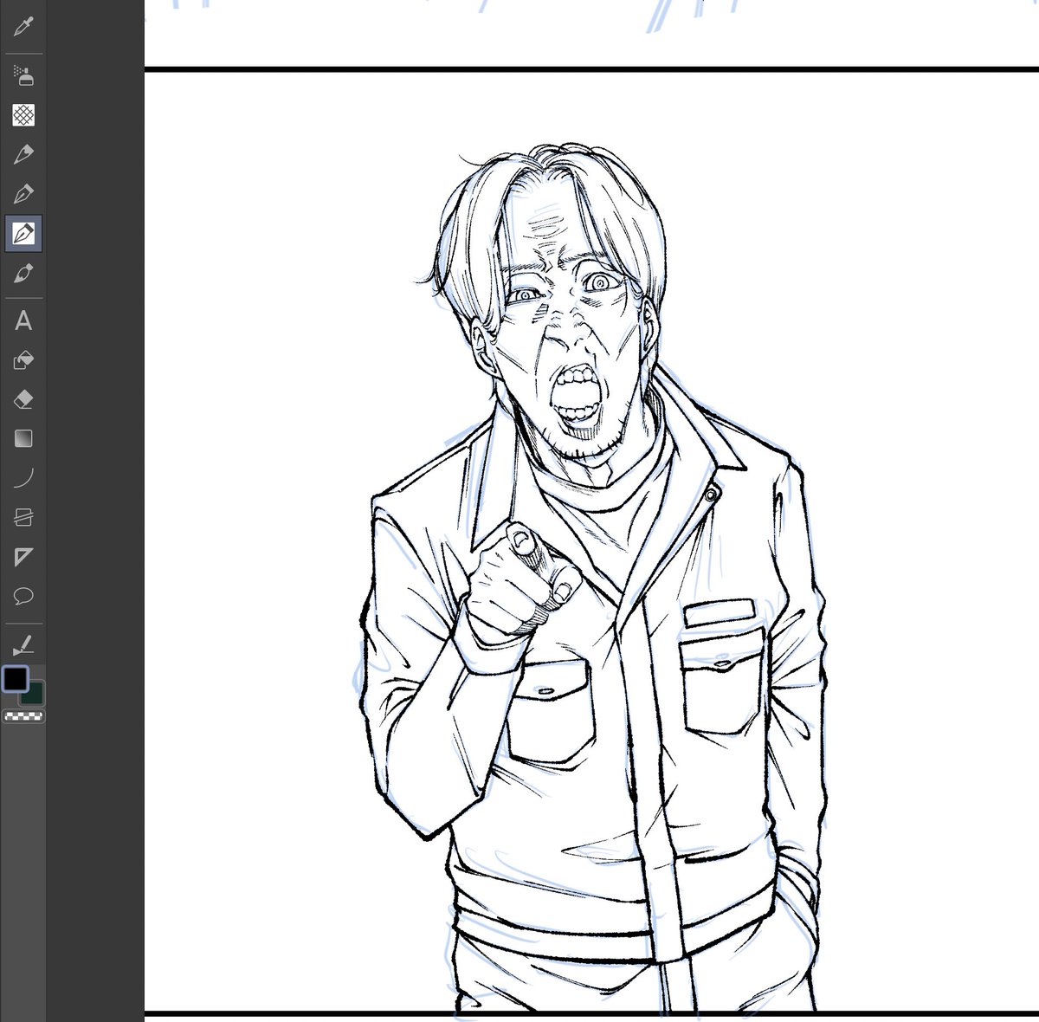Choose the Decoration crosshatch pattern tool
The width and height of the screenshot is (1039, 1022).
23,114
